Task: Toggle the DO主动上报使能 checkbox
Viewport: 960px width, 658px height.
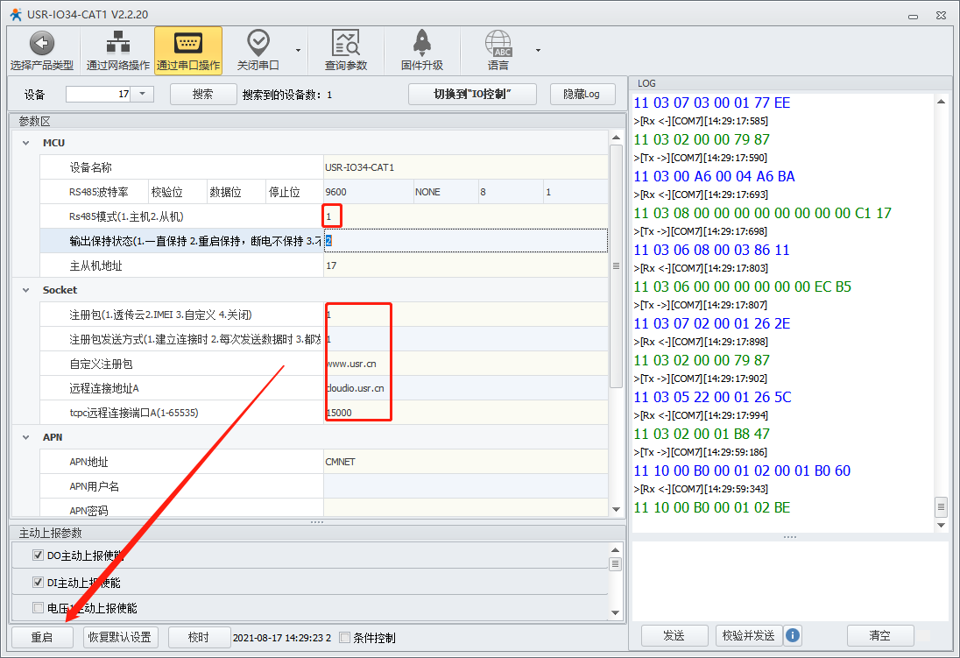Action: tap(38, 555)
